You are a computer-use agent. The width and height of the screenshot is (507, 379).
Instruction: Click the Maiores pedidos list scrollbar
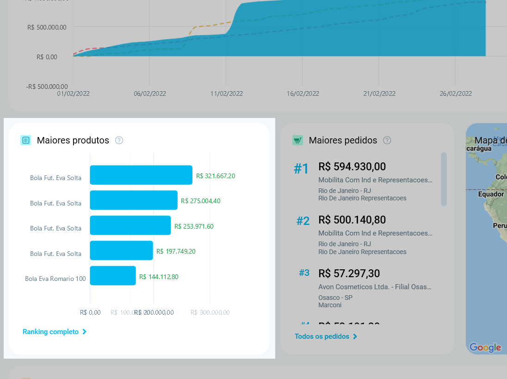tap(444, 179)
